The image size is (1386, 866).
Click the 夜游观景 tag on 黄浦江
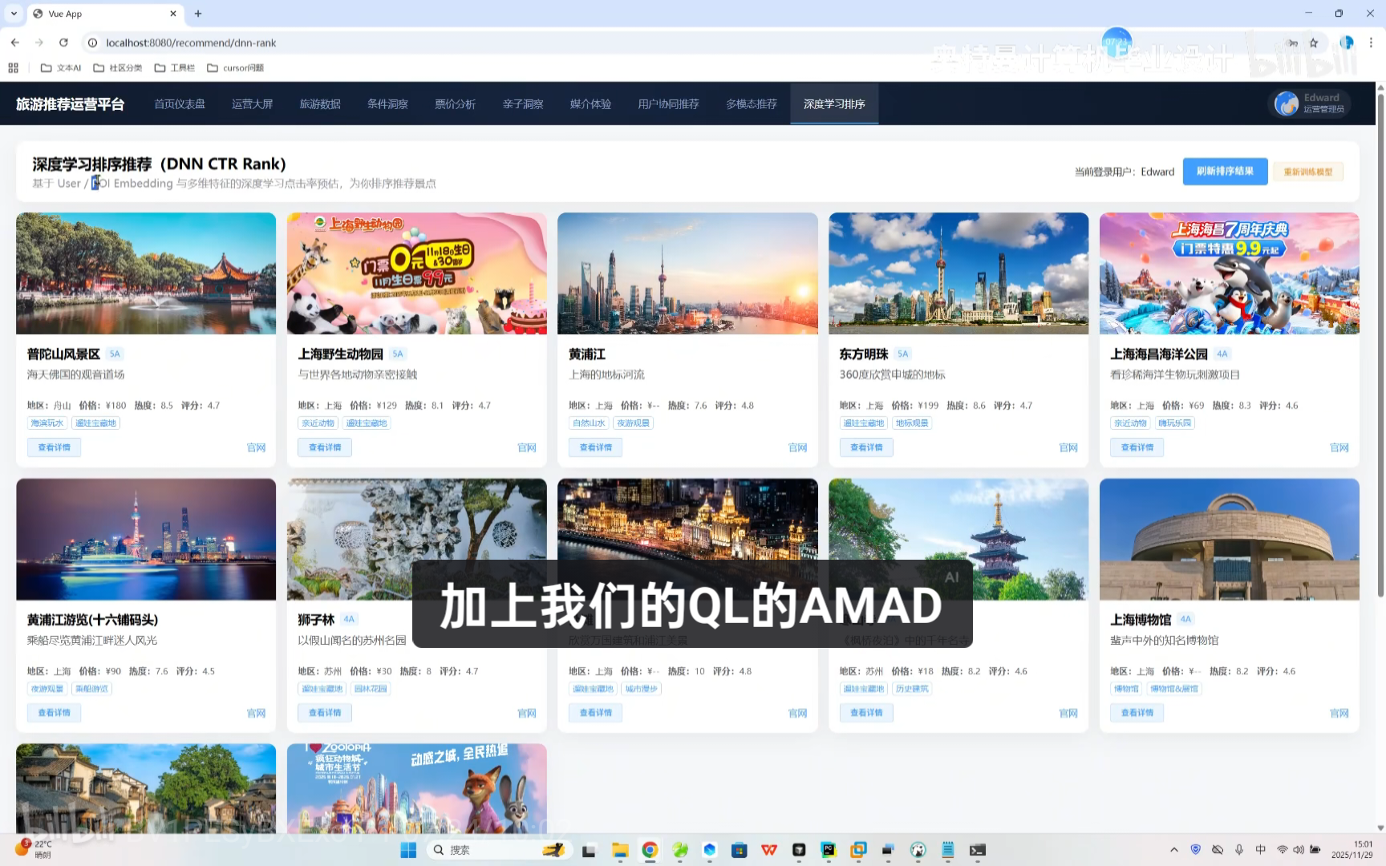click(x=634, y=423)
